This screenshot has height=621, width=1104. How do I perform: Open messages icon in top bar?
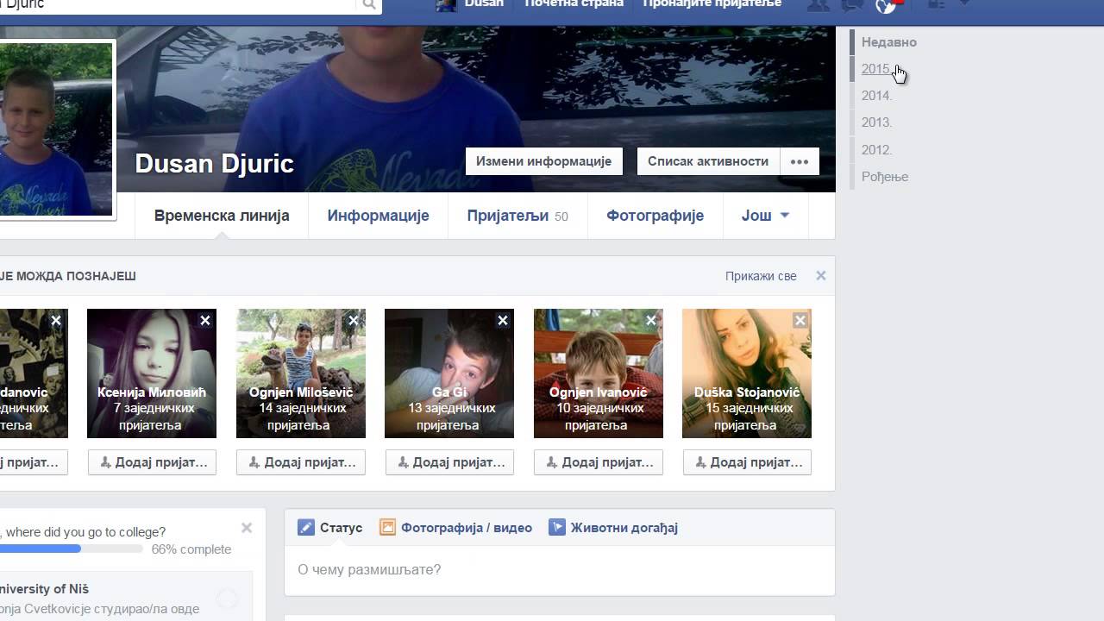tap(852, 5)
